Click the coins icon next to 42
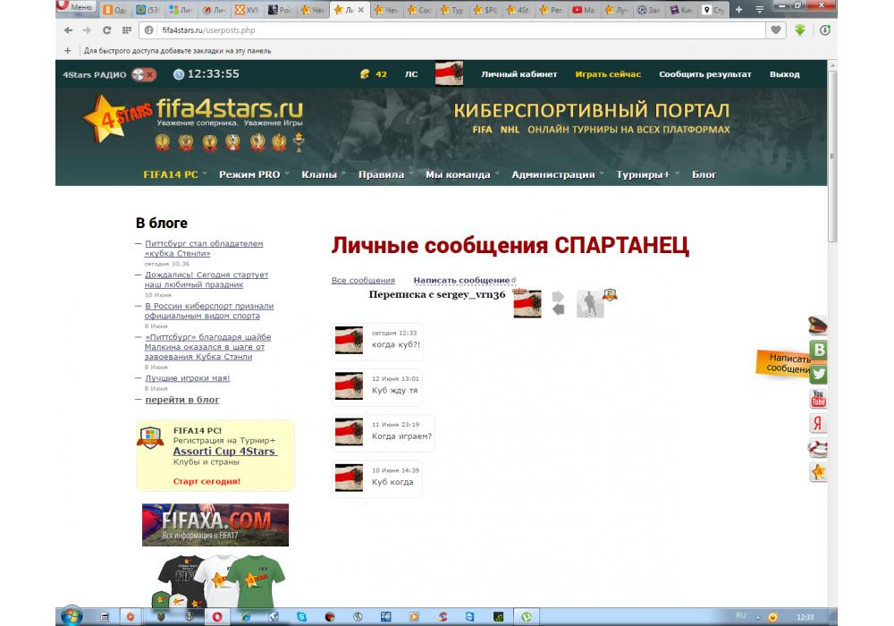894x626 pixels. pos(364,74)
